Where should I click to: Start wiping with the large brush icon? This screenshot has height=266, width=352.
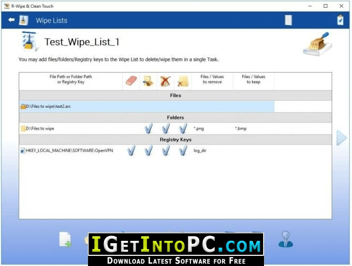tap(317, 44)
